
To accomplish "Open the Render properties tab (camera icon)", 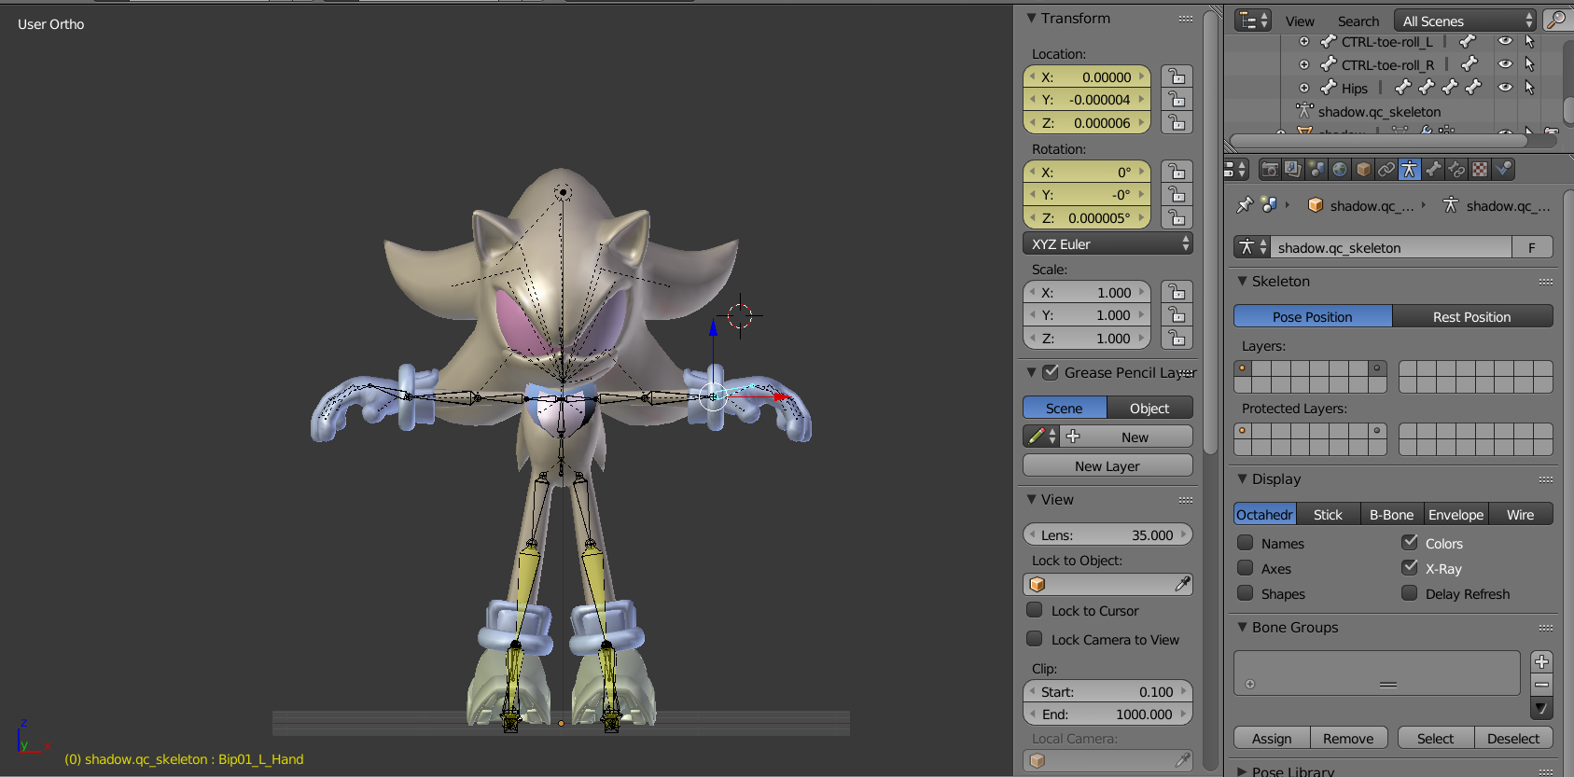I will pos(1270,170).
